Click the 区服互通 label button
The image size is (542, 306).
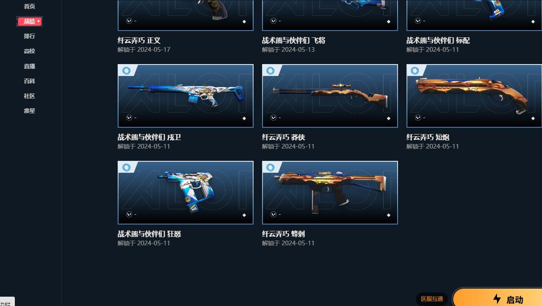tap(432, 299)
